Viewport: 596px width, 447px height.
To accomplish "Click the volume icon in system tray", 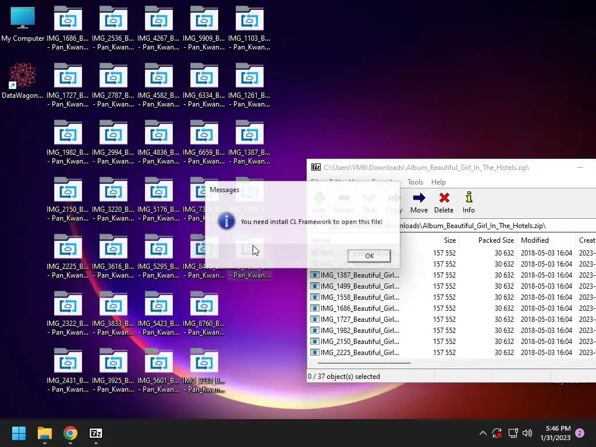I will point(527,433).
